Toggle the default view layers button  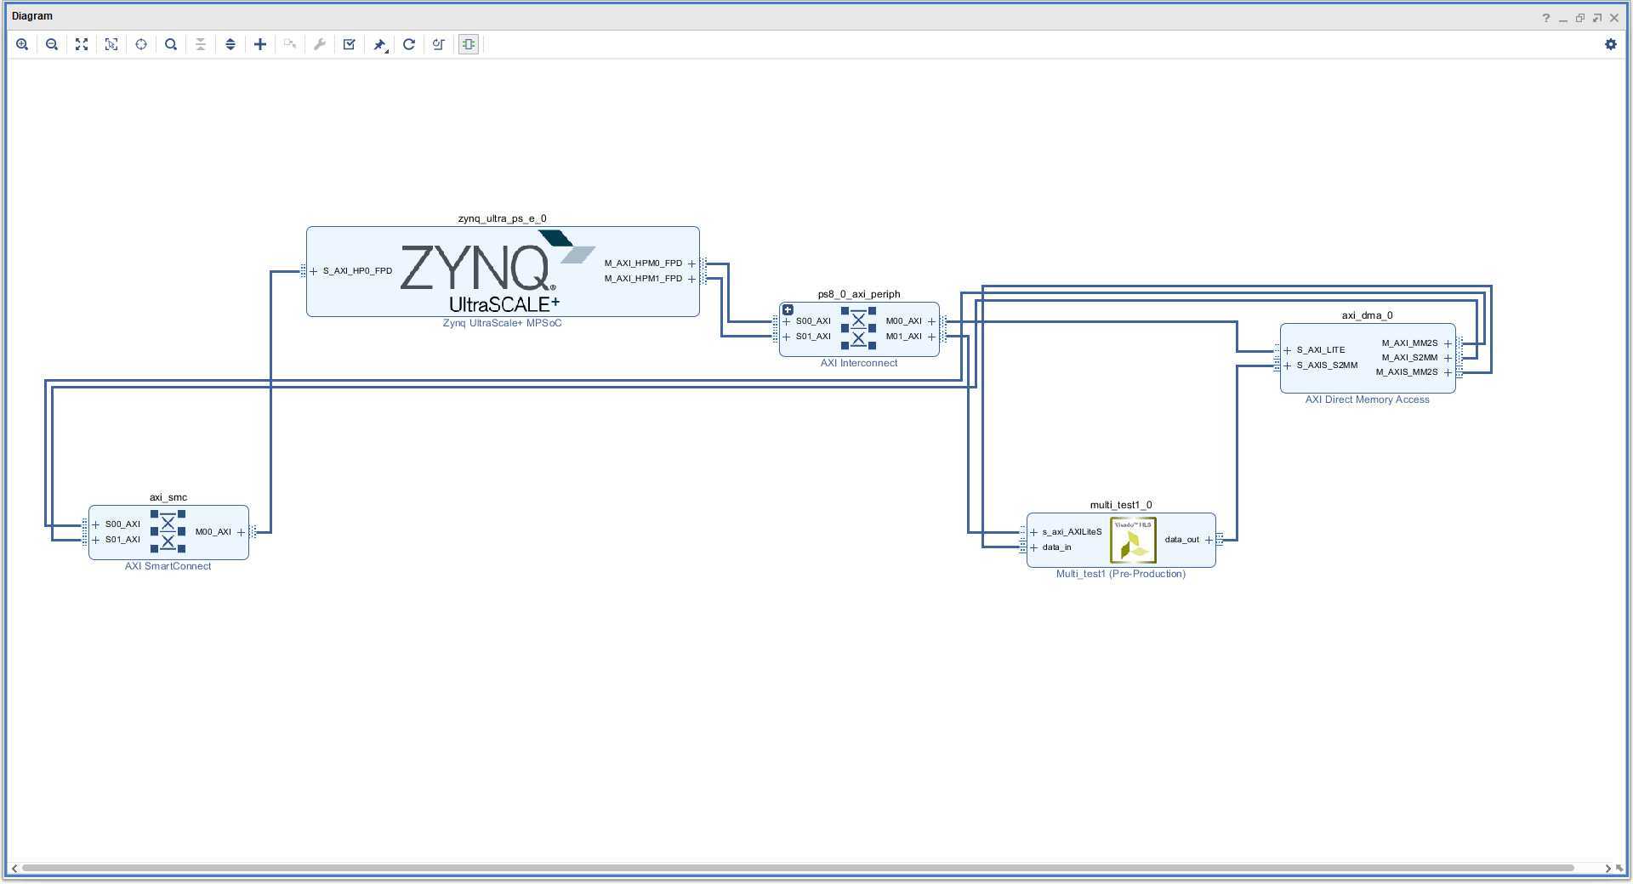469,44
